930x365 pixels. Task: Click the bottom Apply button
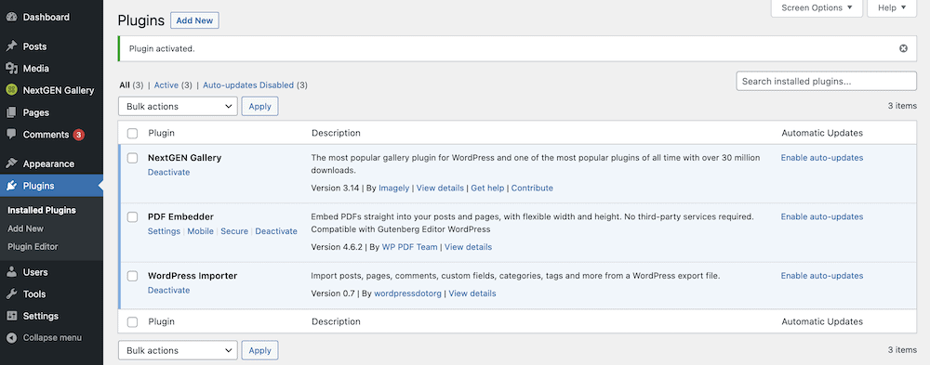[x=259, y=350]
